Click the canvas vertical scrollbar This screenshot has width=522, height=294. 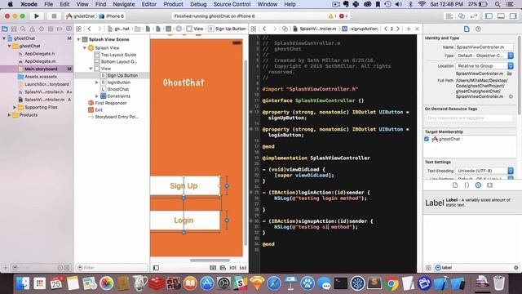[x=246, y=153]
